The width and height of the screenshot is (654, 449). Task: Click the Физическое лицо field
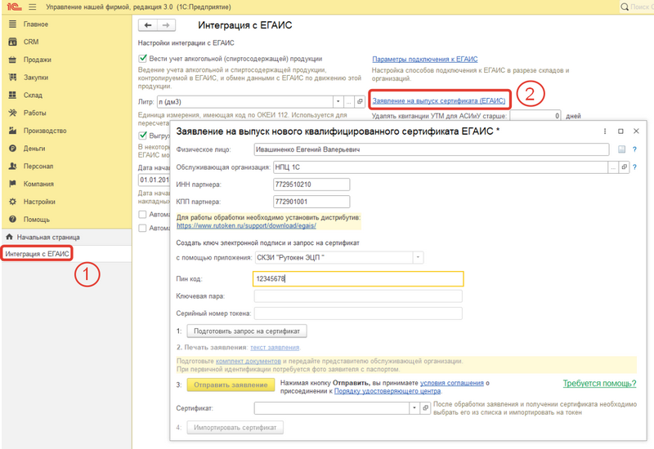click(432, 149)
